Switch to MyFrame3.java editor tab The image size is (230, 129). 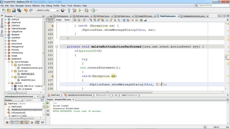123,16
